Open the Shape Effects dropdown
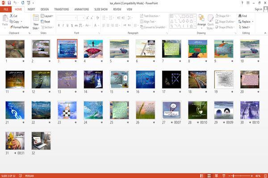268x178 pixels. pos(225,27)
